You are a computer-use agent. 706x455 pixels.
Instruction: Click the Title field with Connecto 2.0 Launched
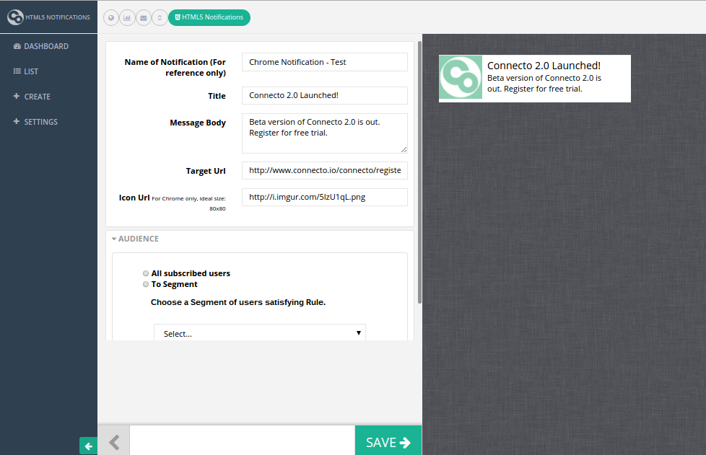click(325, 95)
